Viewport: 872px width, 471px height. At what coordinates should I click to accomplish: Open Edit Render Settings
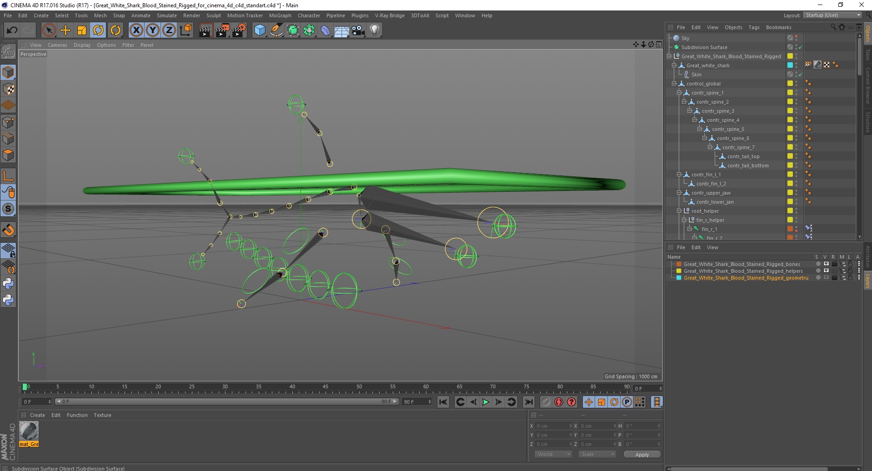[239, 30]
